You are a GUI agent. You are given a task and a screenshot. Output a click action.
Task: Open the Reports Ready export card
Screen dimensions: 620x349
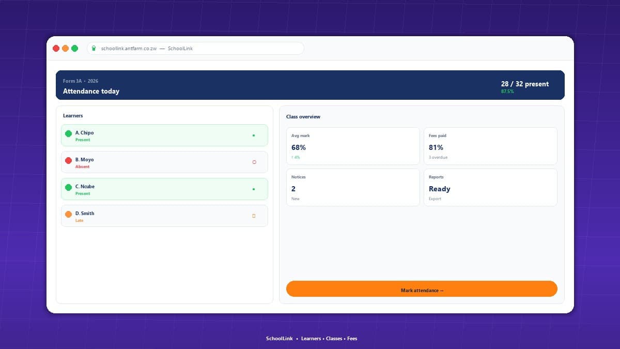coord(490,188)
